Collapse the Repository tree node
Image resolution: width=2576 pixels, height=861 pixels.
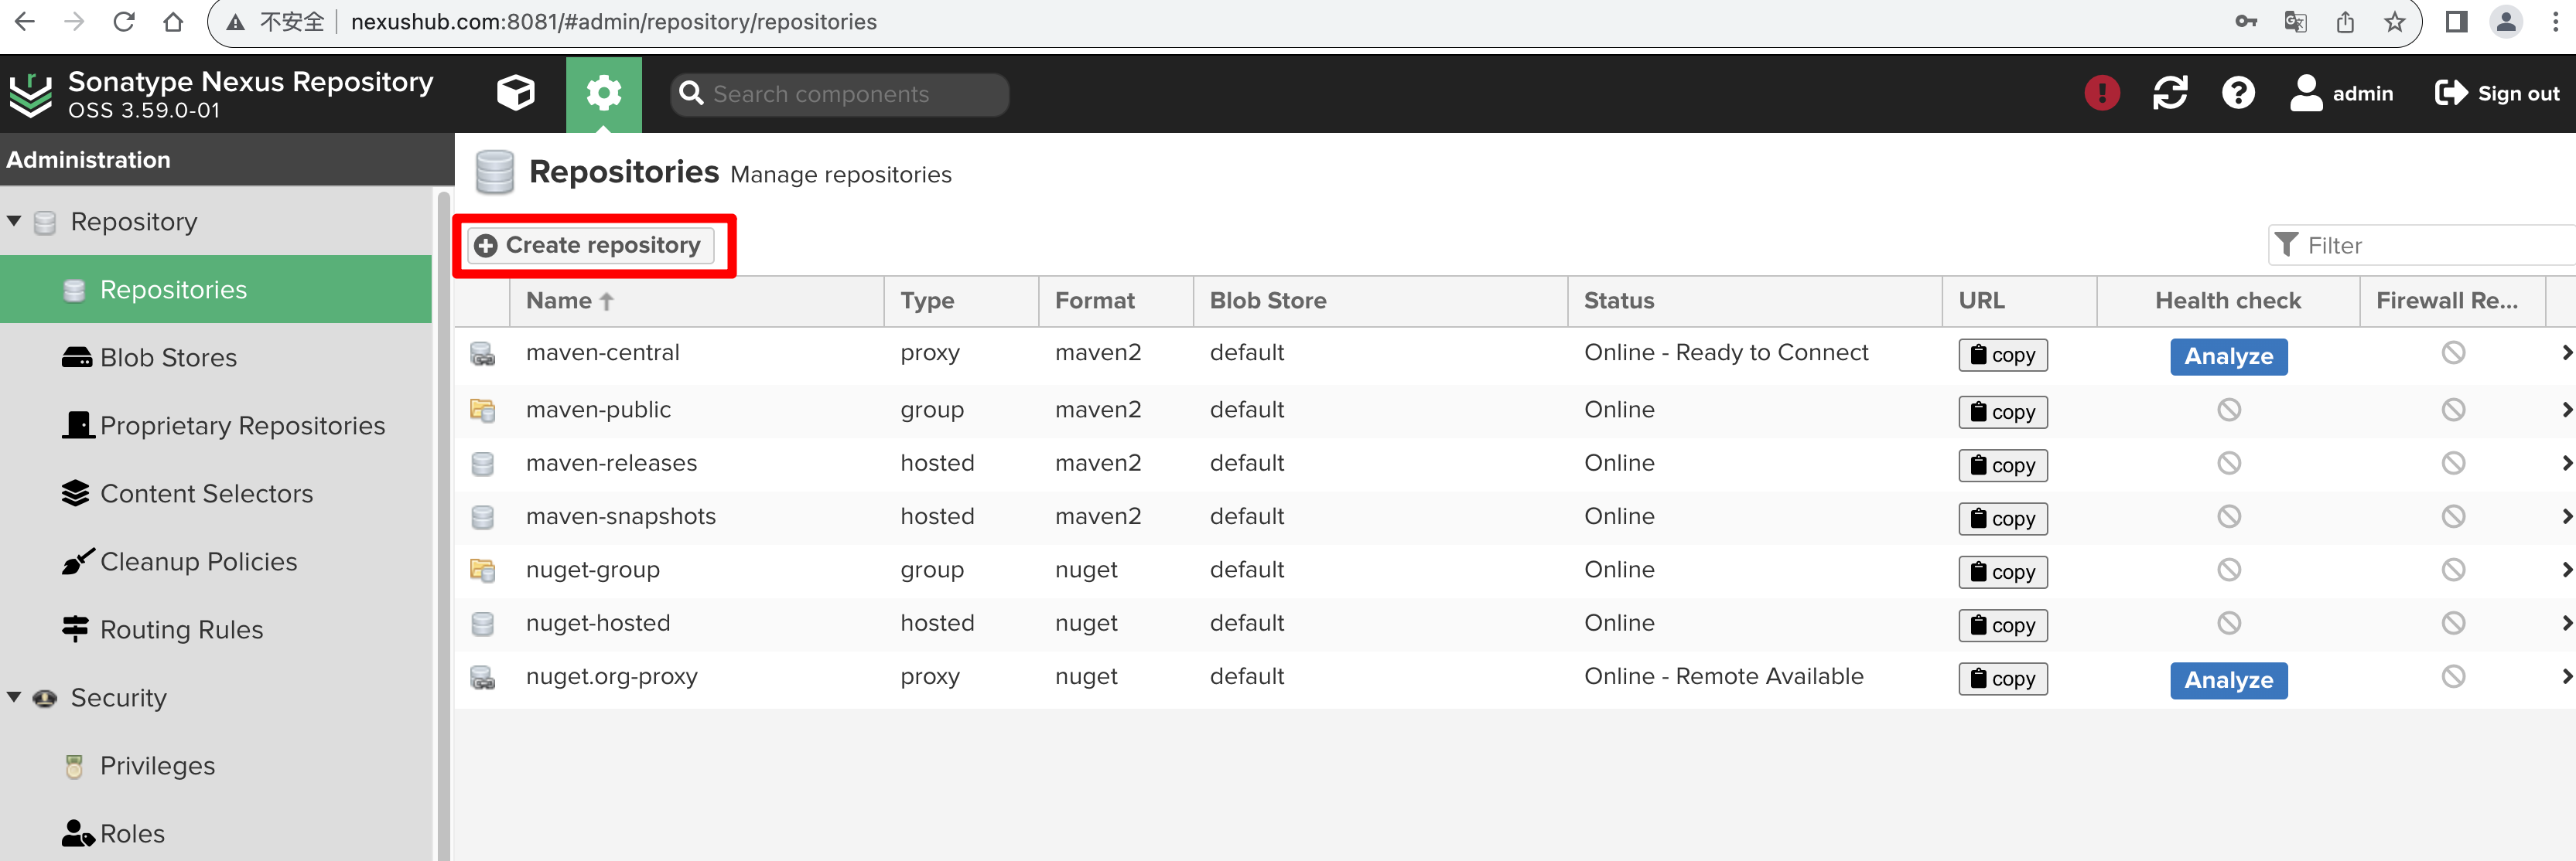(x=14, y=221)
